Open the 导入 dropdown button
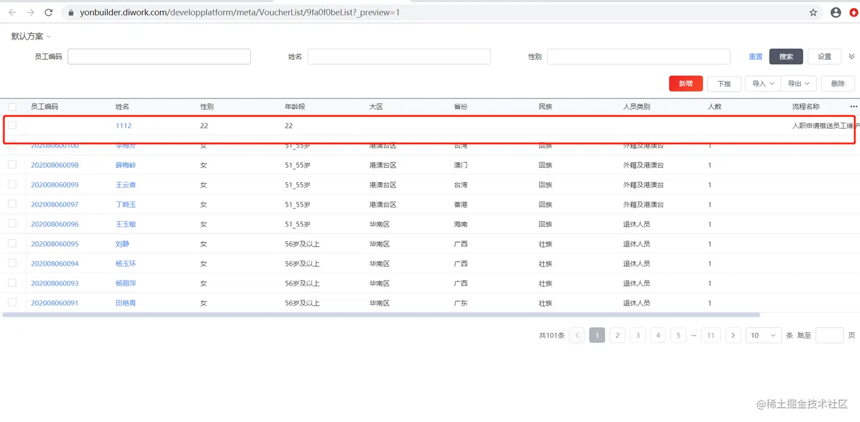Image resolution: width=860 pixels, height=422 pixels. point(763,83)
